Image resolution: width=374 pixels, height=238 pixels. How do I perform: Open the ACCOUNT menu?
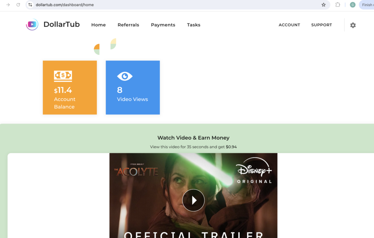pyautogui.click(x=289, y=25)
